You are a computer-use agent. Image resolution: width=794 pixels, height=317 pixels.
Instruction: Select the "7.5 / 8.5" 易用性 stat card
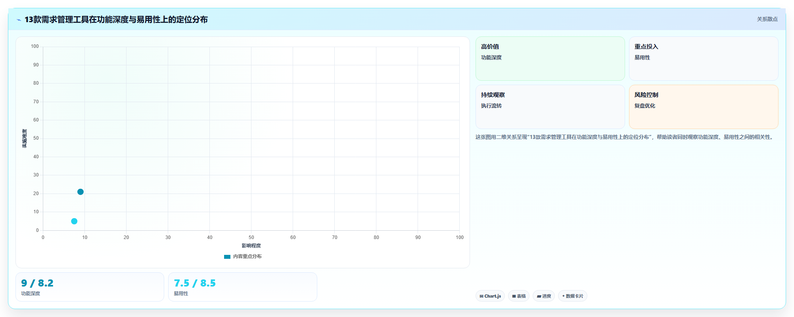243,287
